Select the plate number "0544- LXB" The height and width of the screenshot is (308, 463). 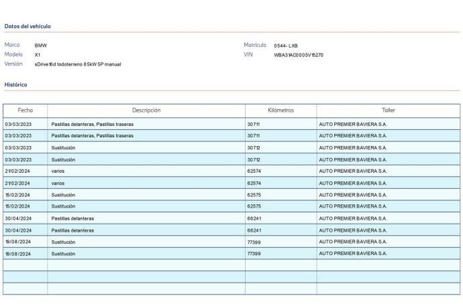click(x=286, y=46)
